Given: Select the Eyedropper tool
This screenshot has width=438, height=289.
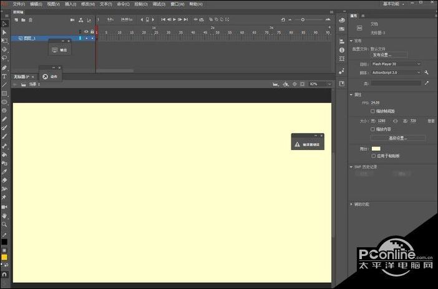Looking at the screenshot, I should click(4, 172).
